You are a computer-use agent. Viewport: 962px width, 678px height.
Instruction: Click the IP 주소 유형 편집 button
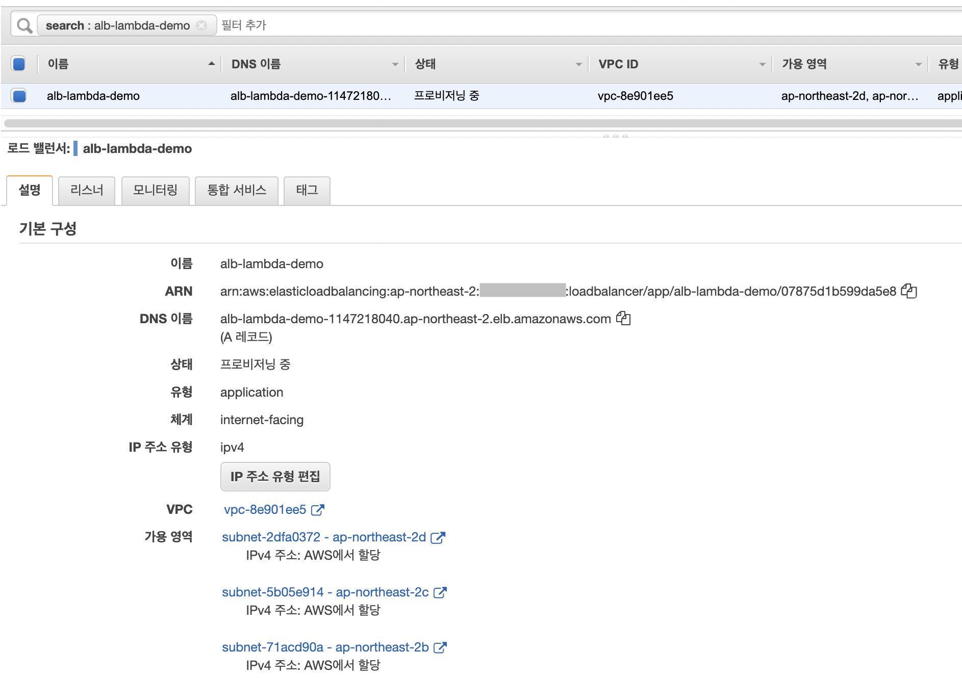point(275,476)
